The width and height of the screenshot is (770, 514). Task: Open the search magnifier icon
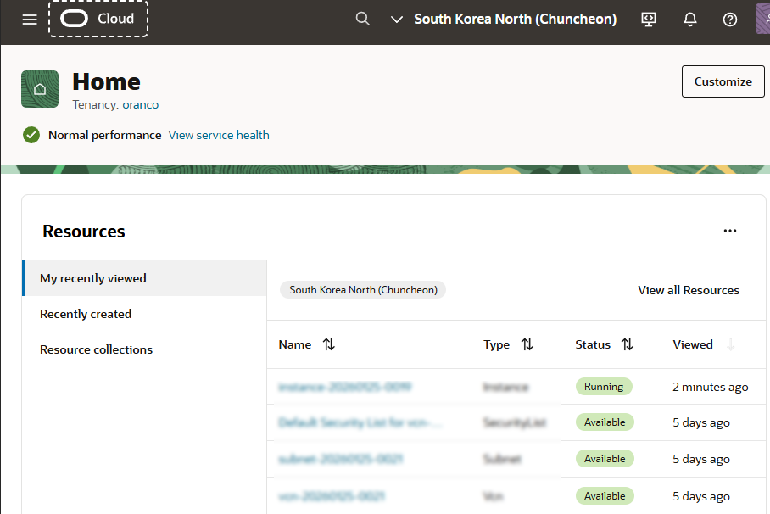pos(363,19)
